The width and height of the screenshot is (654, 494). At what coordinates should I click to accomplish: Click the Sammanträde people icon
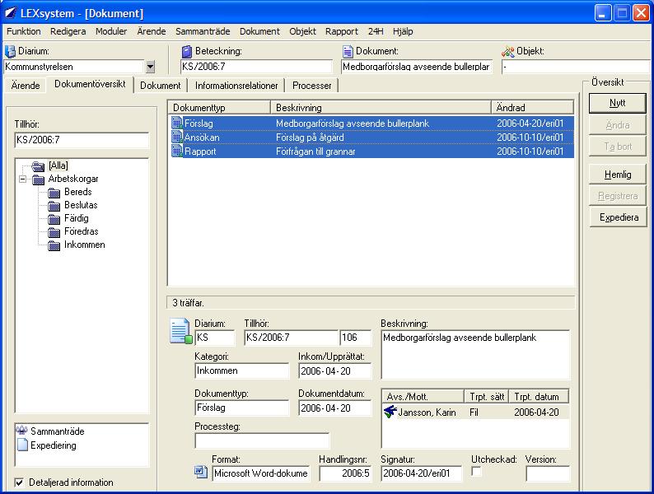click(x=21, y=431)
